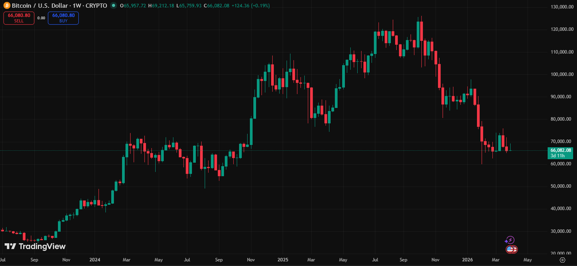Viewport: 577px width, 266px height.
Task: Click the 80,000.00 price axis label
Action: pos(561,119)
